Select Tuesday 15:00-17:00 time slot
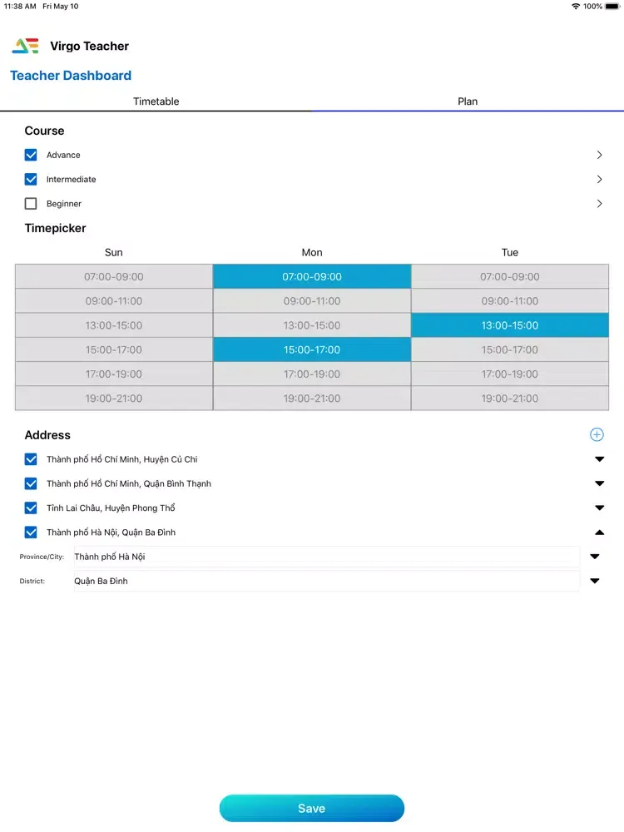The height and width of the screenshot is (832, 624). pos(510,349)
